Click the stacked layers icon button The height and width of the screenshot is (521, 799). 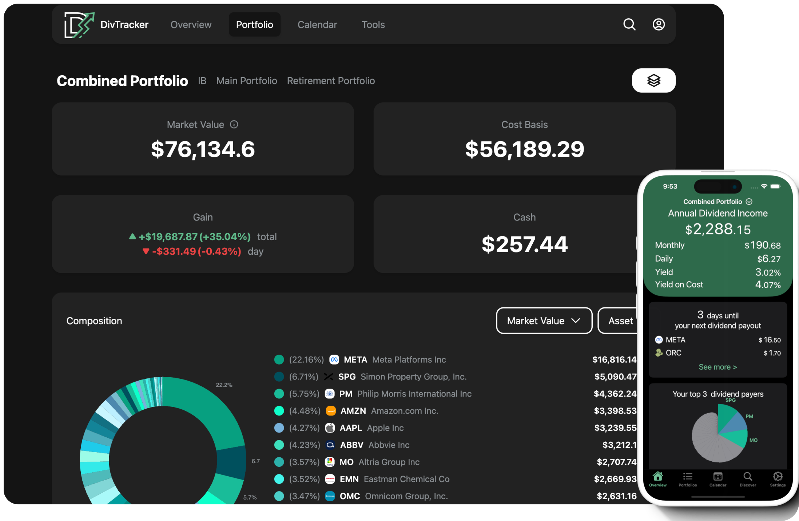(653, 80)
